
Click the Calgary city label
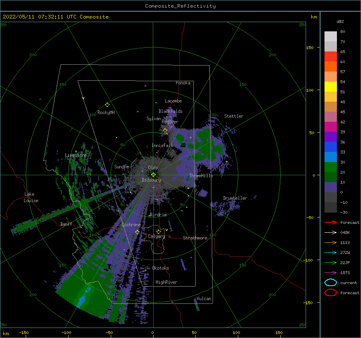(x=156, y=236)
